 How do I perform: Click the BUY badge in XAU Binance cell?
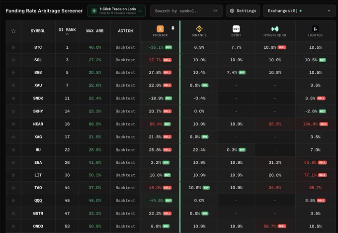(x=205, y=85)
